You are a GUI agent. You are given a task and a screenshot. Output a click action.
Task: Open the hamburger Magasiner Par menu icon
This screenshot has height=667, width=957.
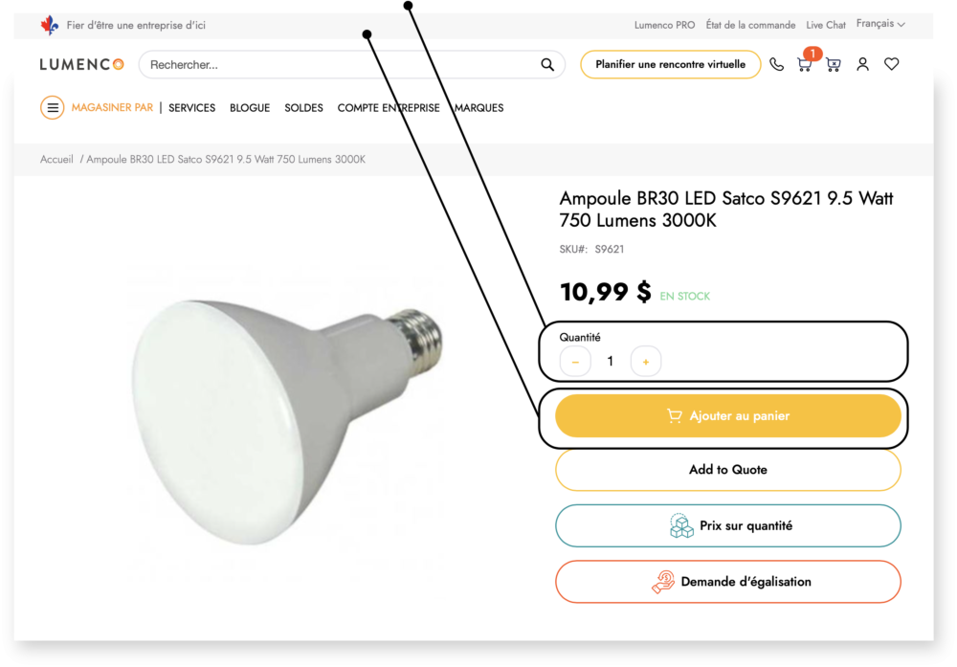pos(53,108)
